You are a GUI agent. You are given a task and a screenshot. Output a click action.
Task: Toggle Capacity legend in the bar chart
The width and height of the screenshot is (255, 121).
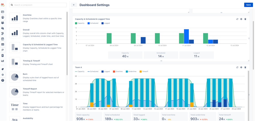(80, 23)
